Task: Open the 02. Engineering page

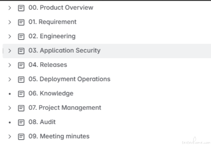Action: [x=52, y=36]
